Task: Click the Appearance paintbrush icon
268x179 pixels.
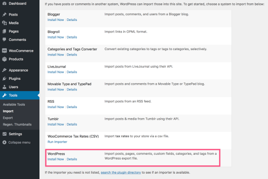Action: click(x=4, y=70)
